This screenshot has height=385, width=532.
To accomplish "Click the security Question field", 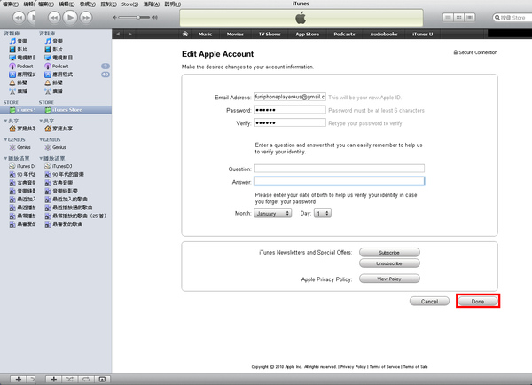I will [x=340, y=169].
